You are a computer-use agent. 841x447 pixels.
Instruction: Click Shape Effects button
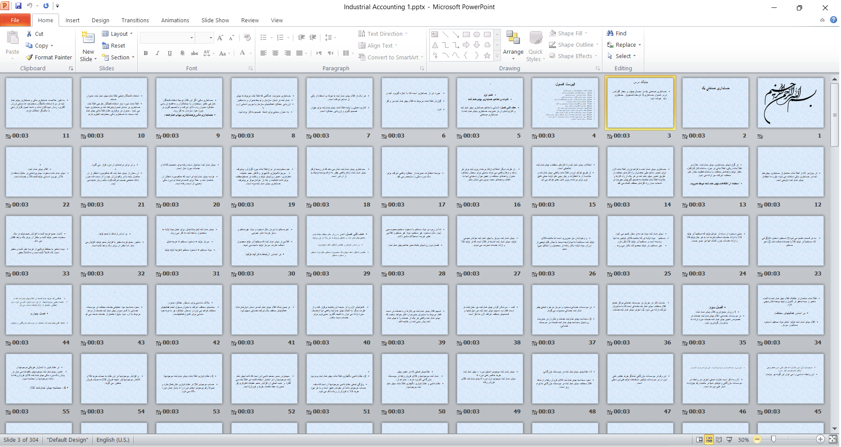[x=573, y=56]
